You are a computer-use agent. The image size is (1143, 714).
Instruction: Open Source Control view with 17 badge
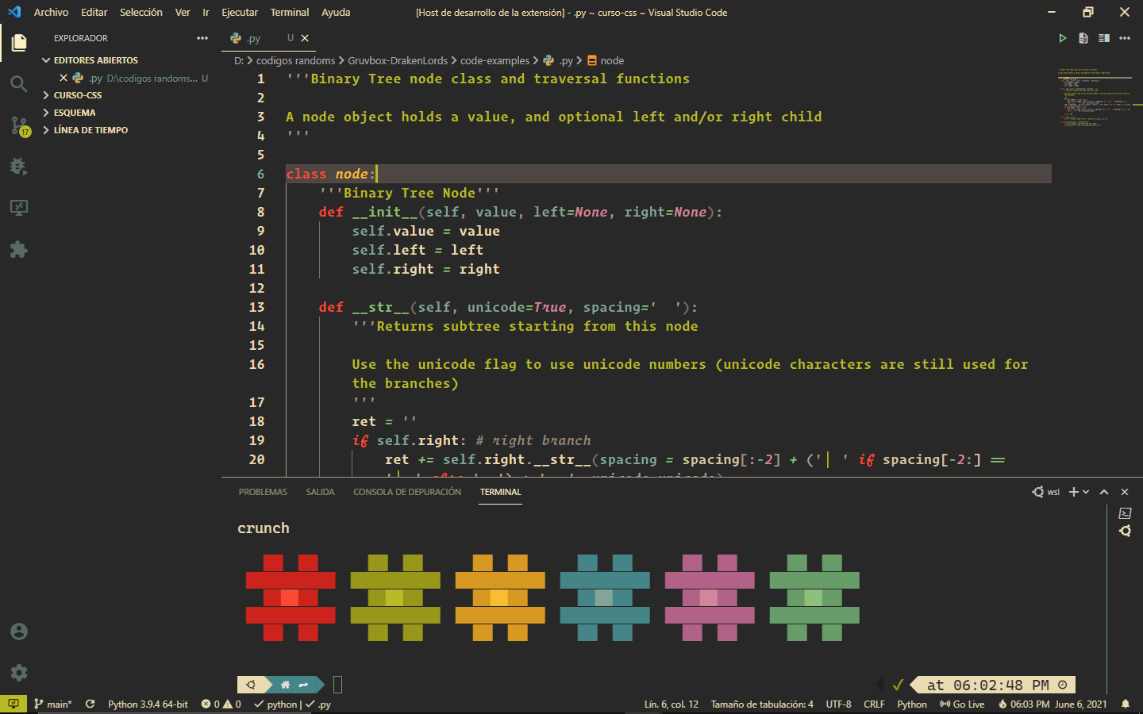click(x=19, y=125)
